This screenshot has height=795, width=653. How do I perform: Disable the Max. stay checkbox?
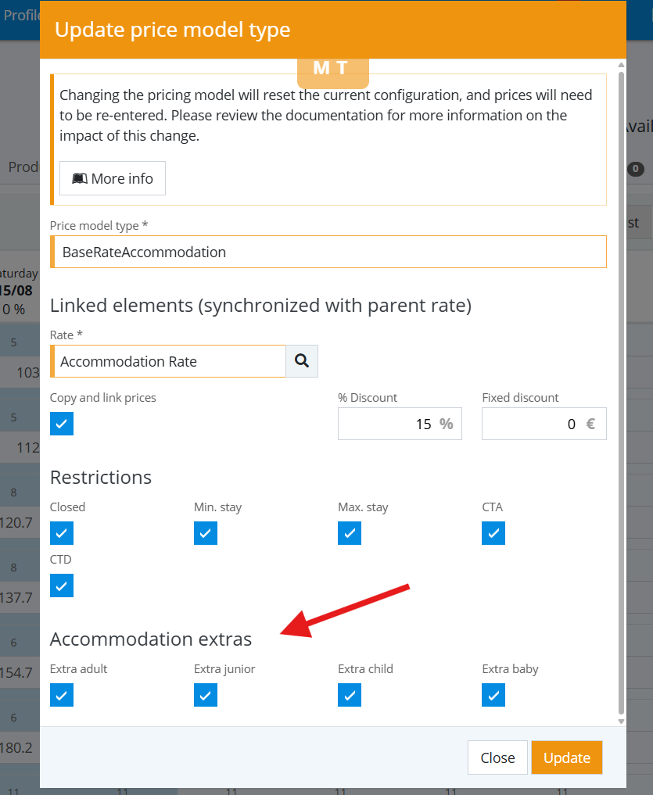tap(350, 533)
